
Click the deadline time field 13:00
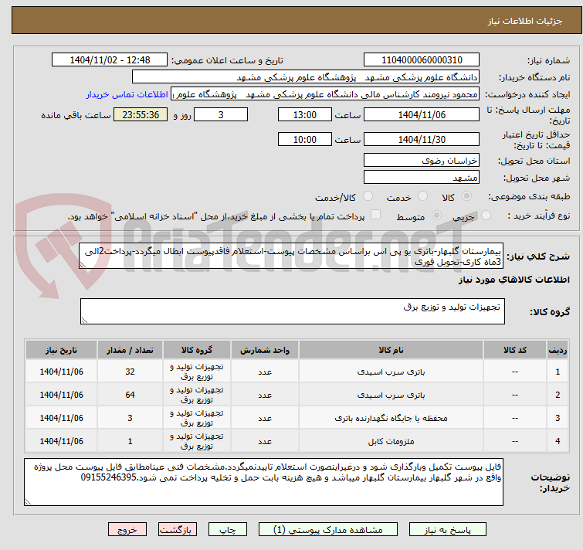tap(305, 114)
